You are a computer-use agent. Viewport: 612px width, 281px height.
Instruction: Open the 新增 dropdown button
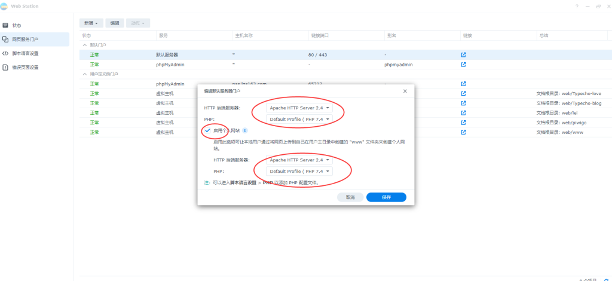91,23
